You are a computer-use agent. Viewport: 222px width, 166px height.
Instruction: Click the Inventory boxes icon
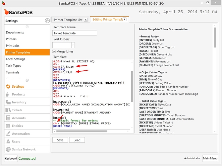click(8, 102)
